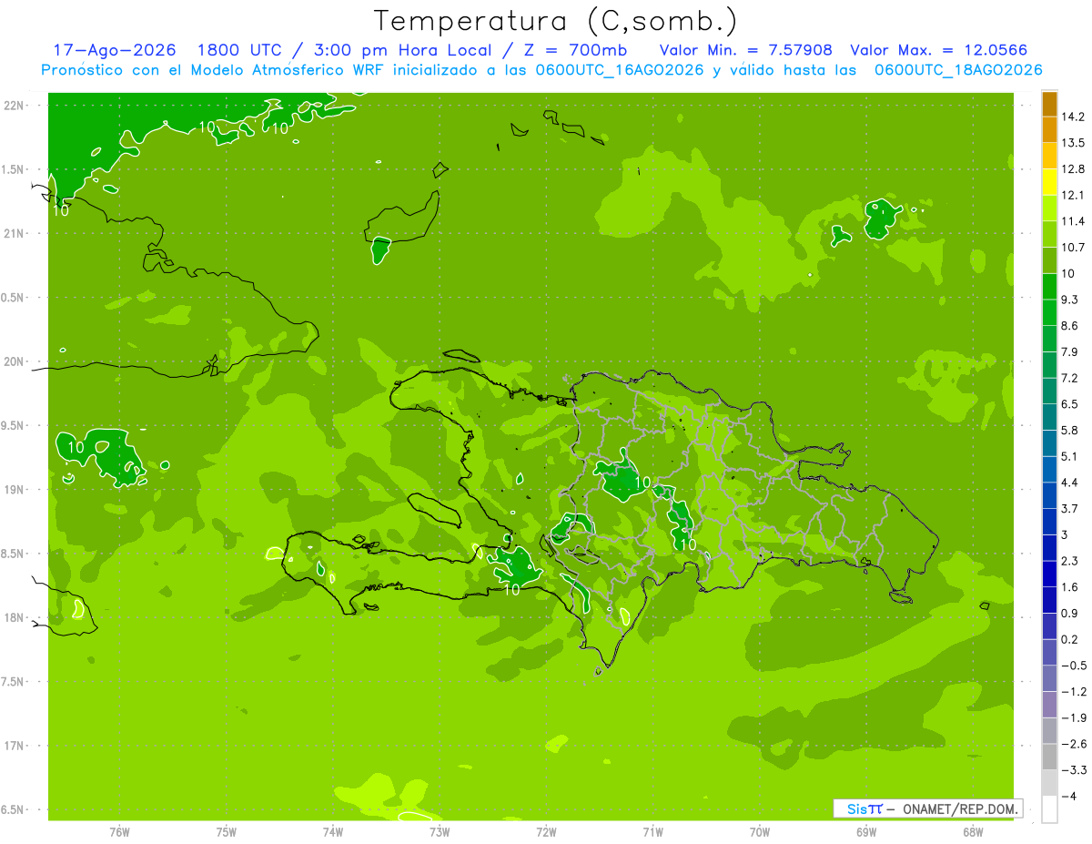The image size is (1092, 844).
Task: Click the title 'Temperatura (C,somb.)'
Action: (x=555, y=22)
